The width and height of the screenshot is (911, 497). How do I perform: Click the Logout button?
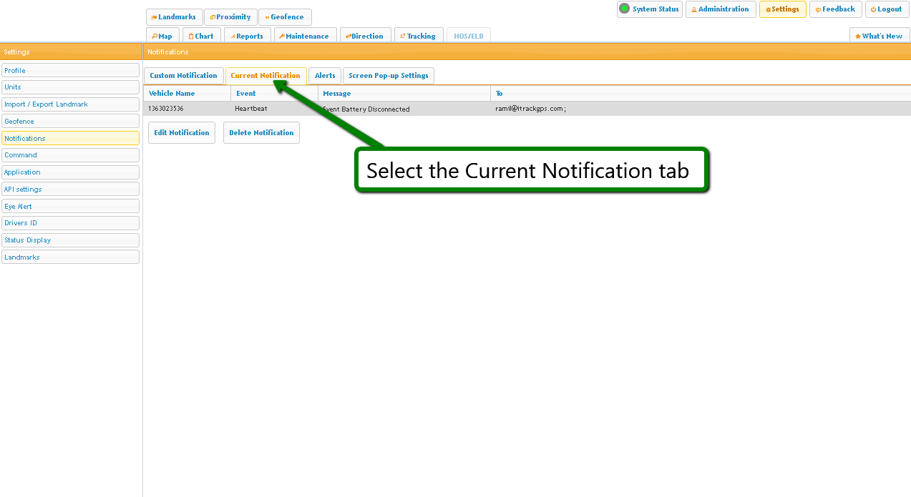click(x=887, y=9)
